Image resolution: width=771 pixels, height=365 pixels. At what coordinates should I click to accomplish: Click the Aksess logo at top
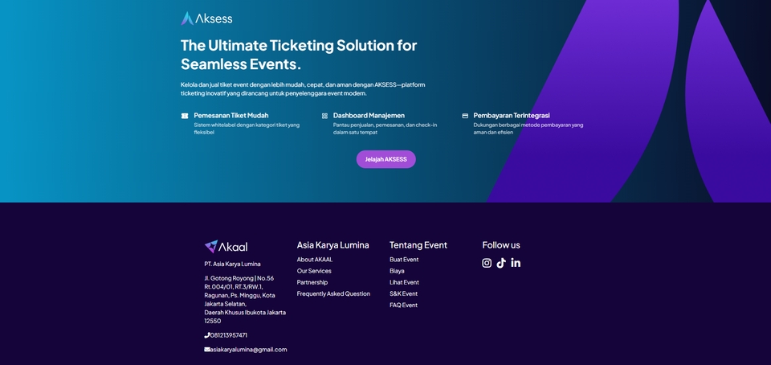(x=206, y=18)
